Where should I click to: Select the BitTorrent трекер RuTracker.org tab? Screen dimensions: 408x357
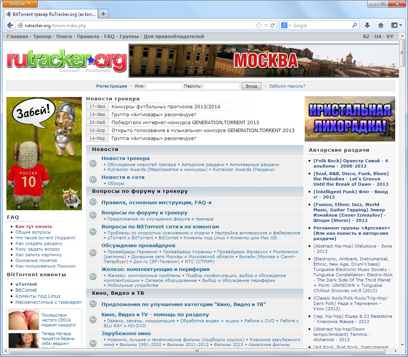51,14
